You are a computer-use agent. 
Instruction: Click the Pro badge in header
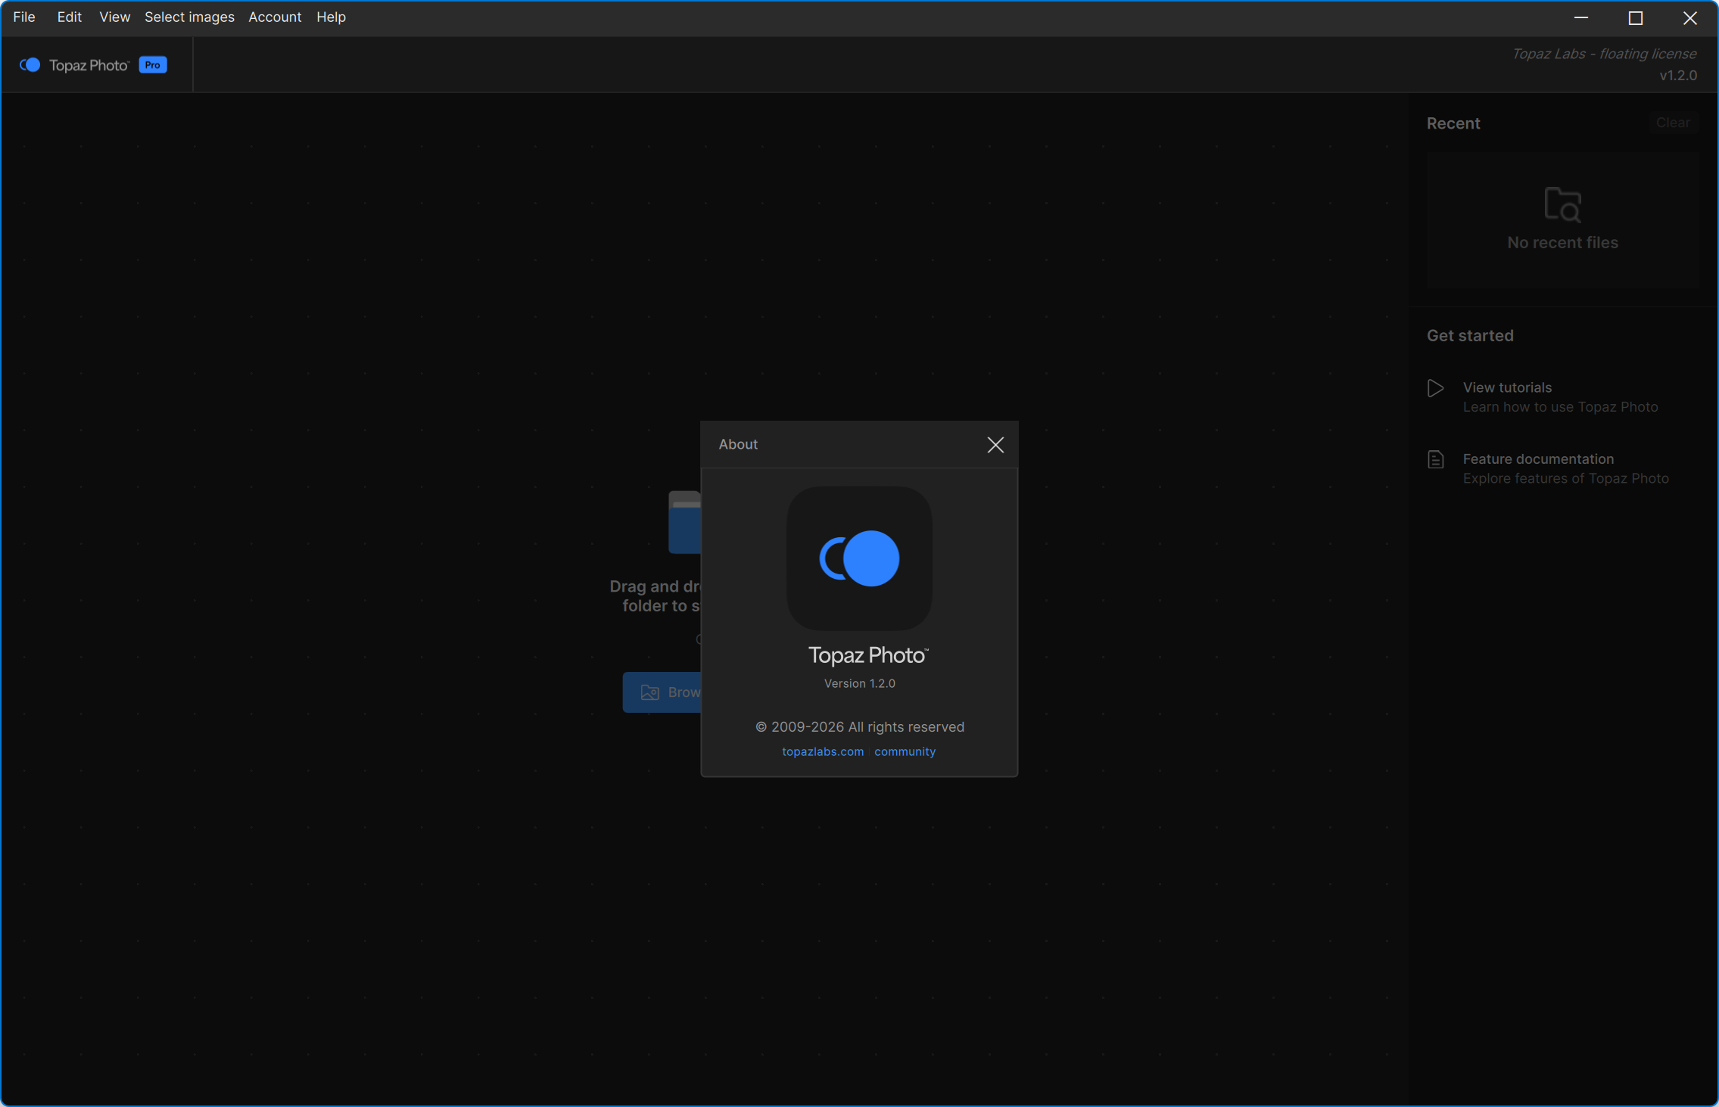(152, 65)
